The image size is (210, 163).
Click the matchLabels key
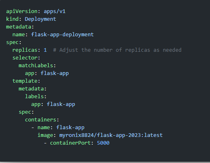coord(36,66)
